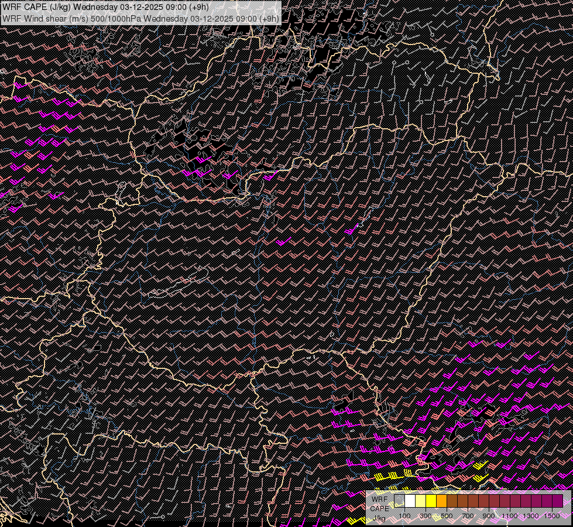Click the rightmost purple CAPE legend swatch
This screenshot has height=527, width=573.
tap(557, 501)
